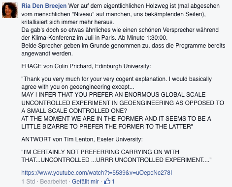The image size is (232, 187).
Task: Click the "ANTWORT von Tim Lenton" line
Action: tap(82, 139)
